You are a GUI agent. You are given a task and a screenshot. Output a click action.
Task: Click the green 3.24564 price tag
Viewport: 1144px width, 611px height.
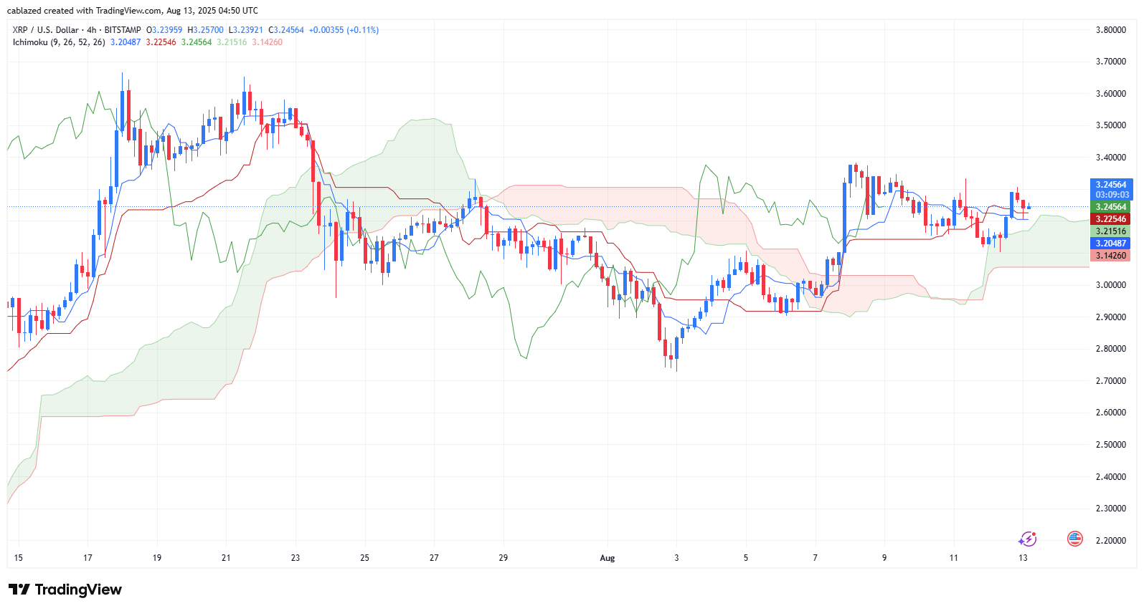click(1111, 207)
